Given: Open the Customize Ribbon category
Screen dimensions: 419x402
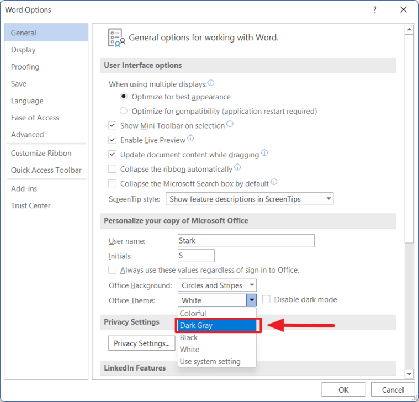Looking at the screenshot, I should point(46,153).
